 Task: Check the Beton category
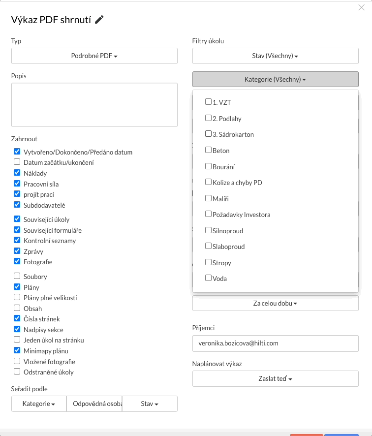point(208,150)
